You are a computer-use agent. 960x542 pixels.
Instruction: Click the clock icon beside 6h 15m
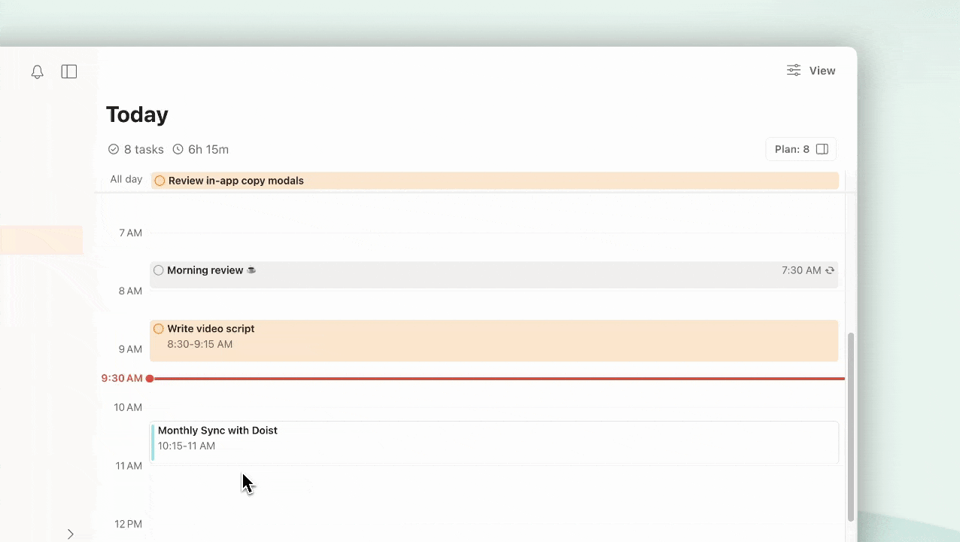coord(178,149)
